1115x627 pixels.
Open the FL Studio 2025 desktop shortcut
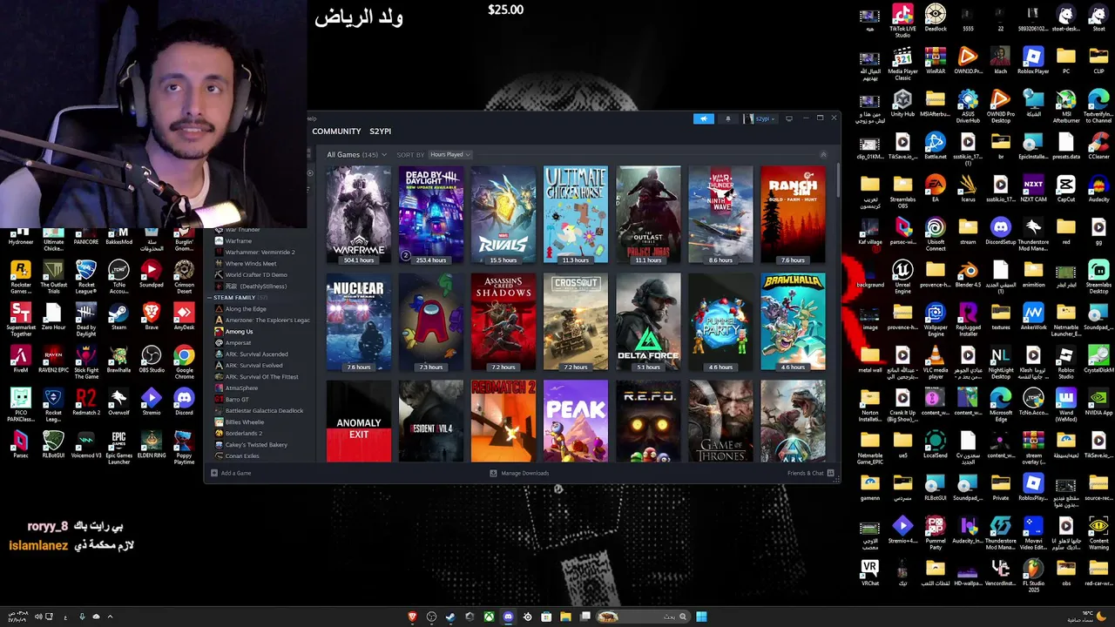click(1033, 576)
